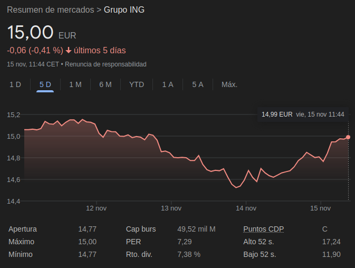Click the 14 nov axis label

[246, 208]
